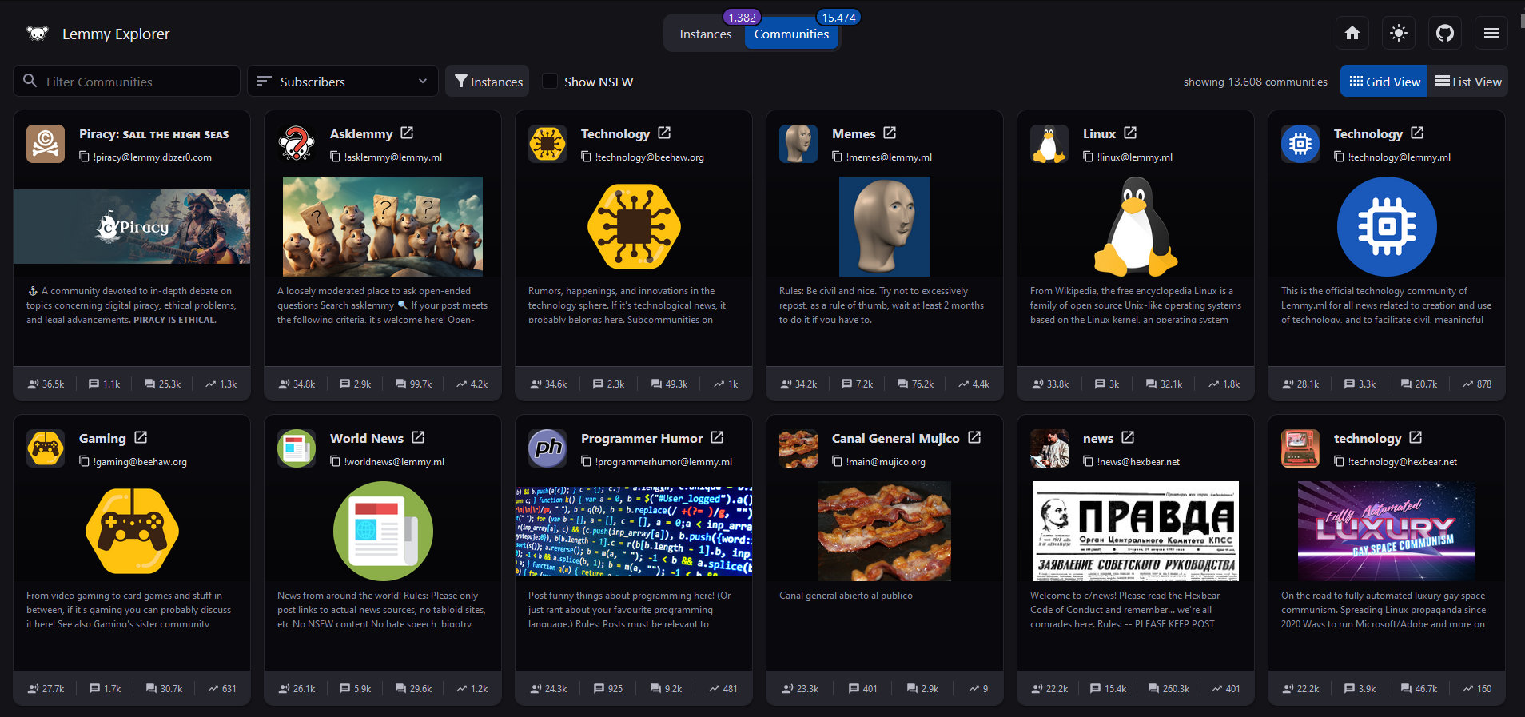
Task: Expand the Subscribers sort dropdown
Action: (343, 81)
